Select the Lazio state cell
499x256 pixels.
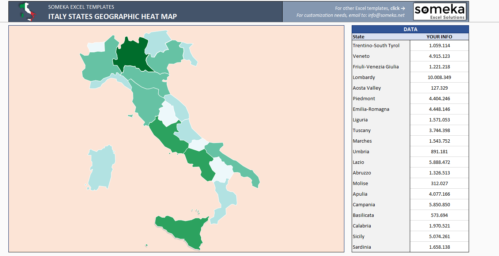[381, 162]
